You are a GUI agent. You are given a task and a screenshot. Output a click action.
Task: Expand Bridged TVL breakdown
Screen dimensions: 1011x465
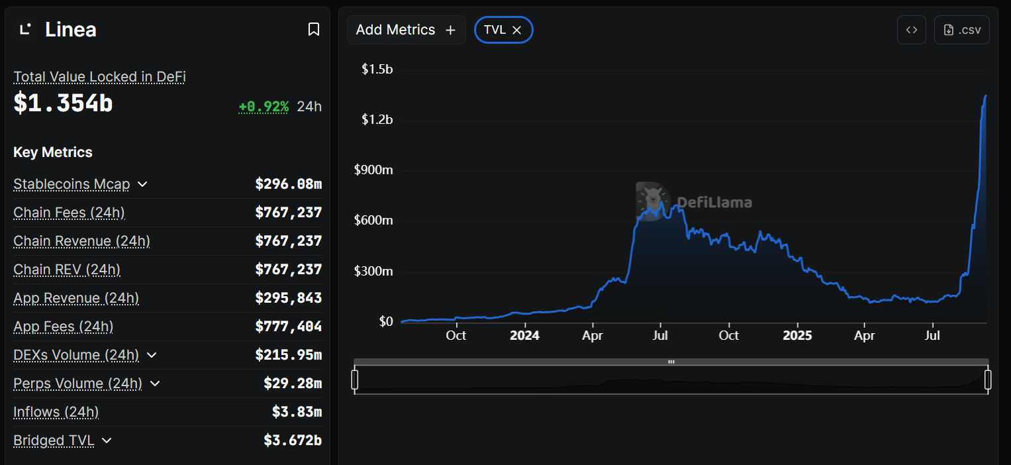coord(107,440)
